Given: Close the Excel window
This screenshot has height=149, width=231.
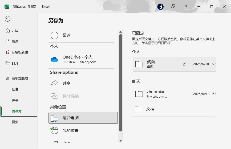Looking at the screenshot, I should pyautogui.click(x=224, y=7).
